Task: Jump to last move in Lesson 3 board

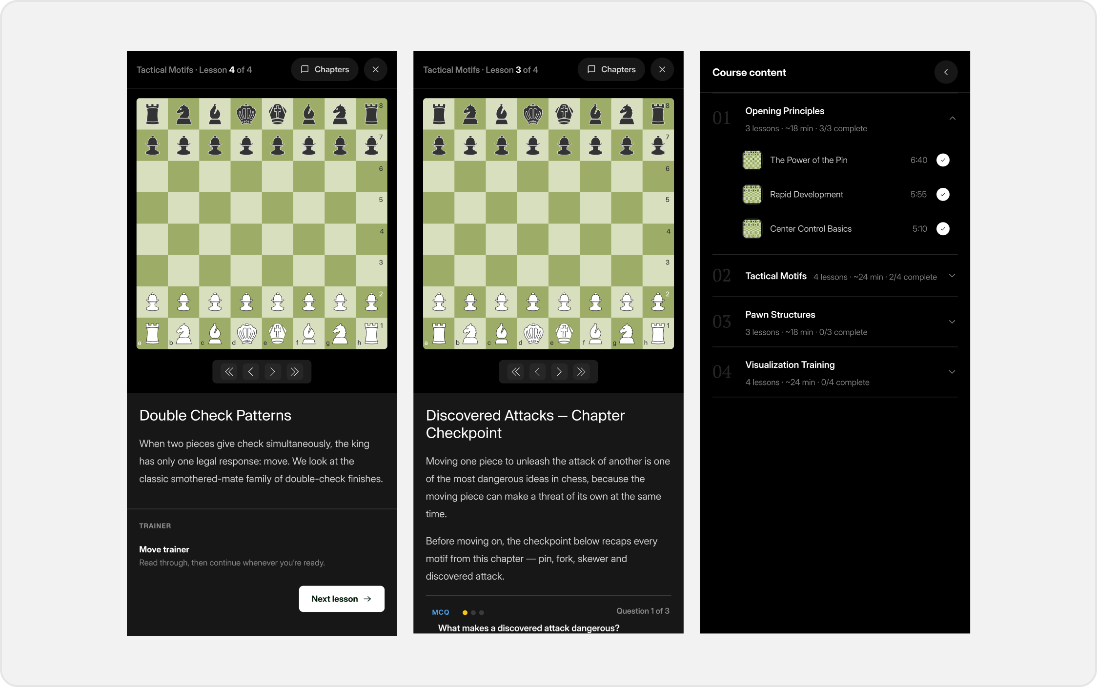Action: (x=581, y=372)
